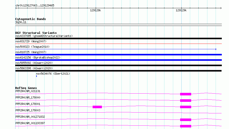This screenshot has width=229, height=129.
Task: Click the 129129k ruler tick label
Action: (x=181, y=10)
